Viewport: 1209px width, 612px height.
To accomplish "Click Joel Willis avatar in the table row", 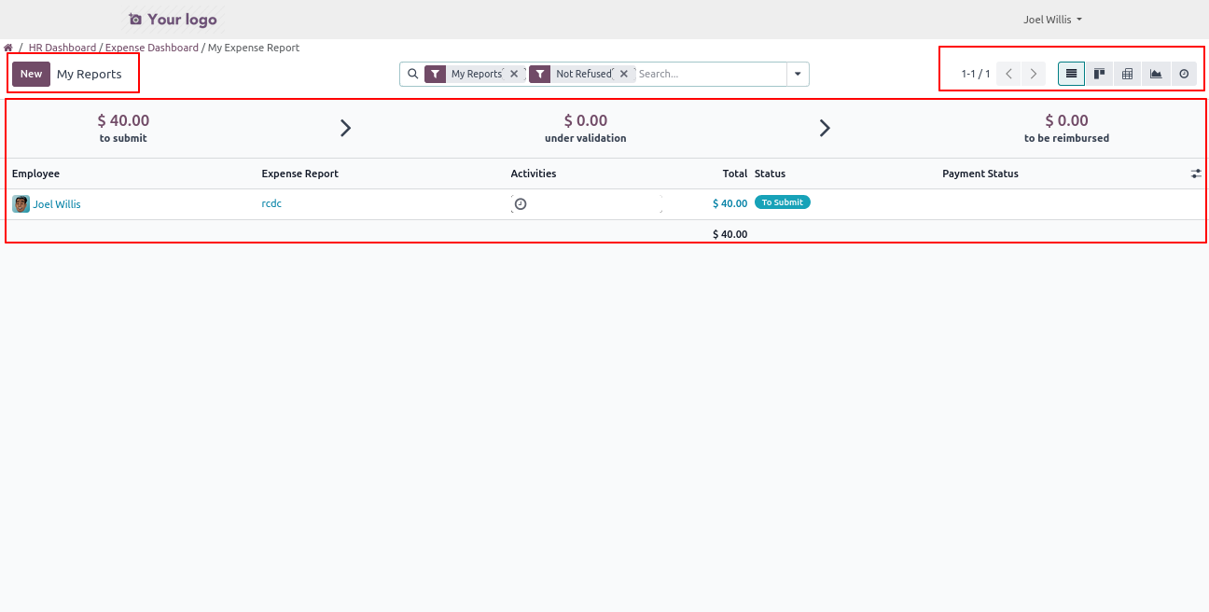I will (21, 204).
